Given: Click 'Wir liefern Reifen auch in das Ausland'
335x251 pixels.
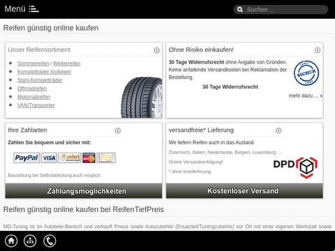Looking at the screenshot, I should click(x=211, y=142).
